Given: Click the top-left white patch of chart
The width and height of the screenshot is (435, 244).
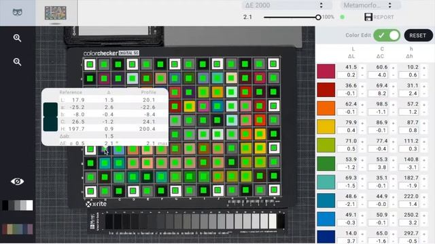Looking at the screenshot, I should [x=90, y=64].
